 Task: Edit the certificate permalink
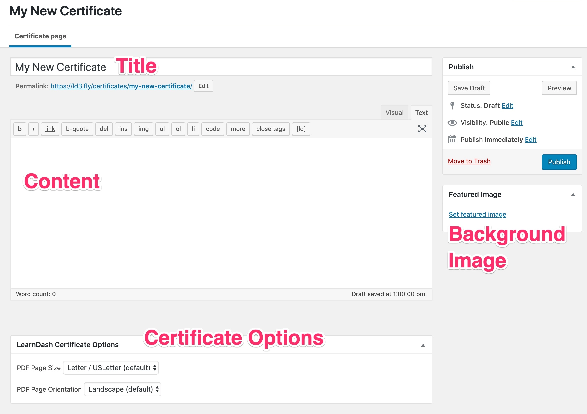[x=203, y=86]
